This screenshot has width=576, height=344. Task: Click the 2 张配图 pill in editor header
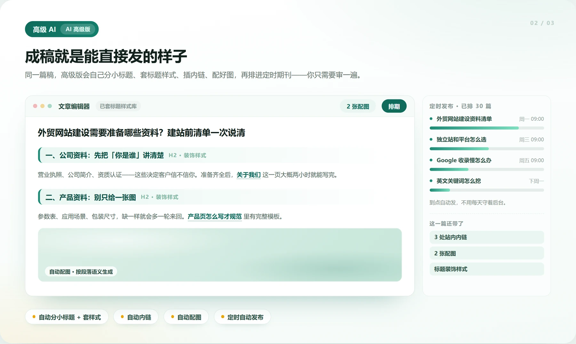358,106
